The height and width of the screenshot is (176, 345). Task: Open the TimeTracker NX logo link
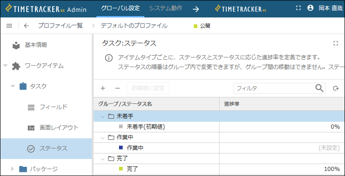point(240,9)
